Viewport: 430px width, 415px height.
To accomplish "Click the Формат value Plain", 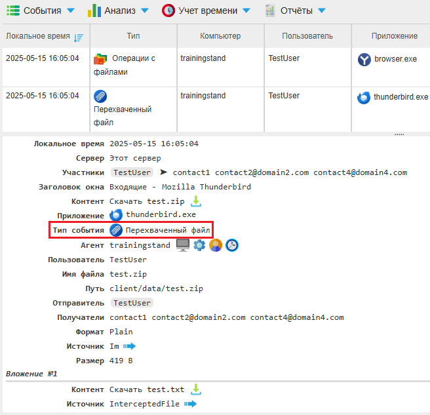I will pos(121,332).
